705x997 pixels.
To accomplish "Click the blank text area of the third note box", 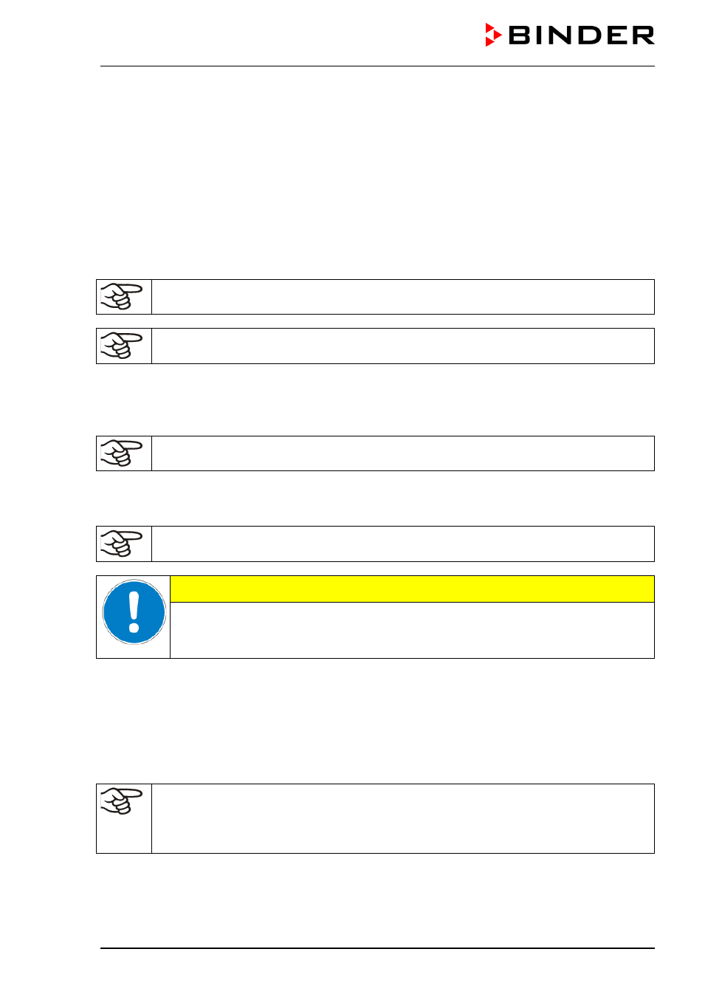I will click(x=403, y=453).
